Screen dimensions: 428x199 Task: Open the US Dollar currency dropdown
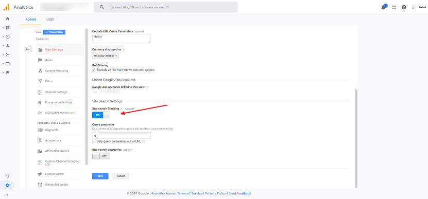click(x=106, y=56)
